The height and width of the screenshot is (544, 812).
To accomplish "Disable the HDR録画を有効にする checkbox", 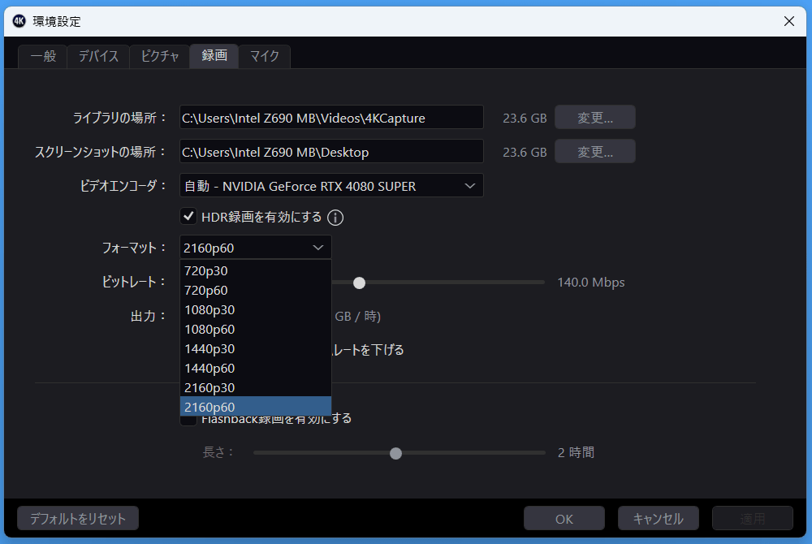I will 188,216.
